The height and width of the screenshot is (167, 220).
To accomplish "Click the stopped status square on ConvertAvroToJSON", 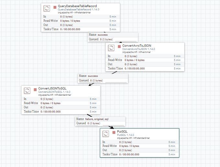I will pyautogui.click(x=119, y=46).
